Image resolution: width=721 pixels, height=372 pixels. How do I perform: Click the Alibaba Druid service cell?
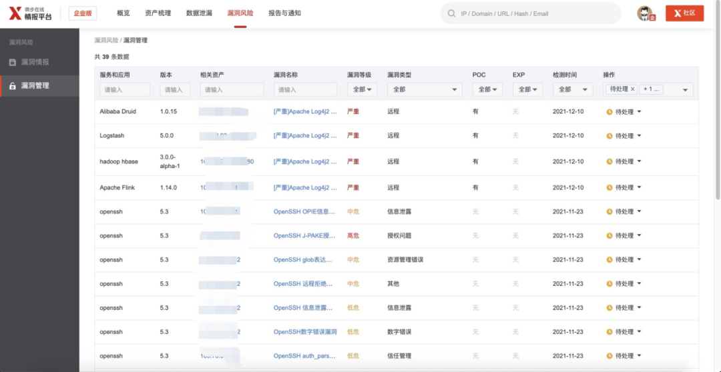point(117,111)
